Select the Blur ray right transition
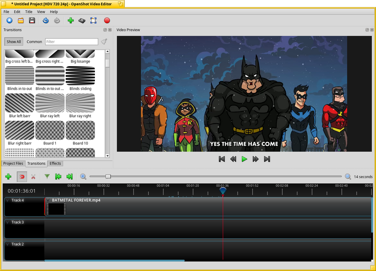Image resolution: width=376 pixels, height=271 pixels. tap(80, 105)
